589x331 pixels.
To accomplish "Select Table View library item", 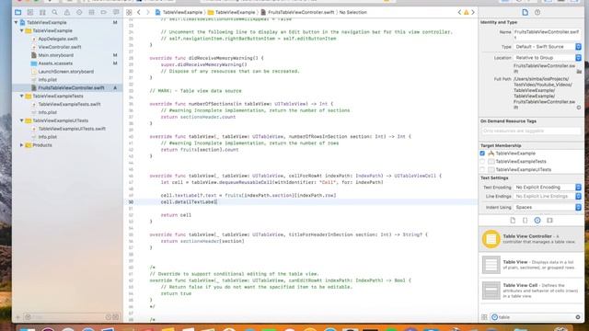I will pyautogui.click(x=531, y=265).
